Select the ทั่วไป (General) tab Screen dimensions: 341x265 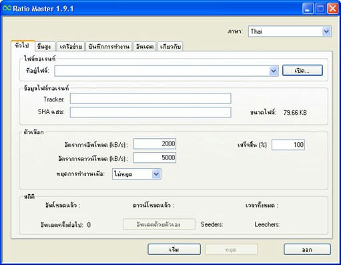pos(23,46)
